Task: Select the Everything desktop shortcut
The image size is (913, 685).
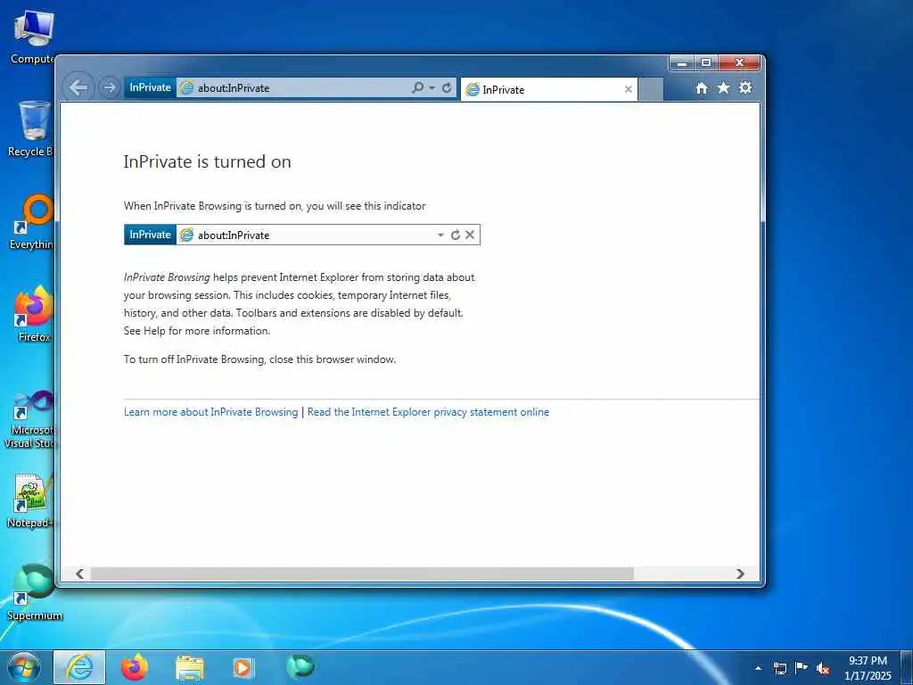Action: click(33, 222)
